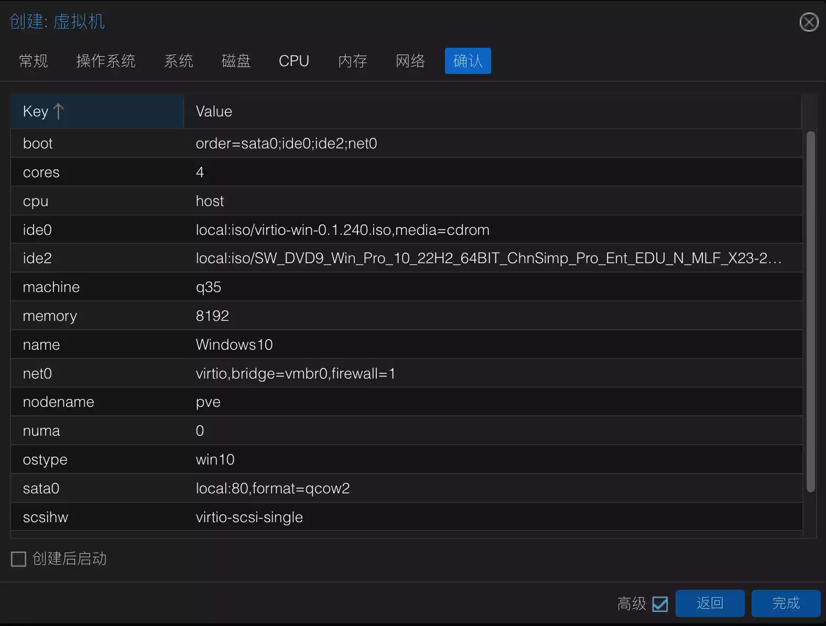
Task: Click the Key column sort arrow
Action: click(x=59, y=111)
